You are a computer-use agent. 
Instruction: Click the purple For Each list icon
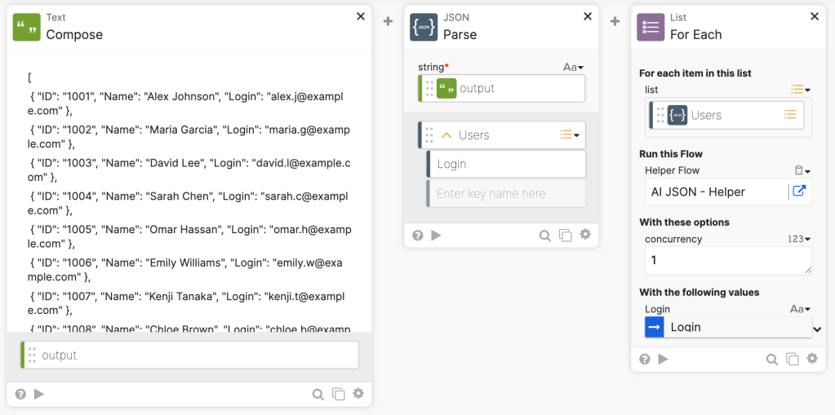(651, 27)
